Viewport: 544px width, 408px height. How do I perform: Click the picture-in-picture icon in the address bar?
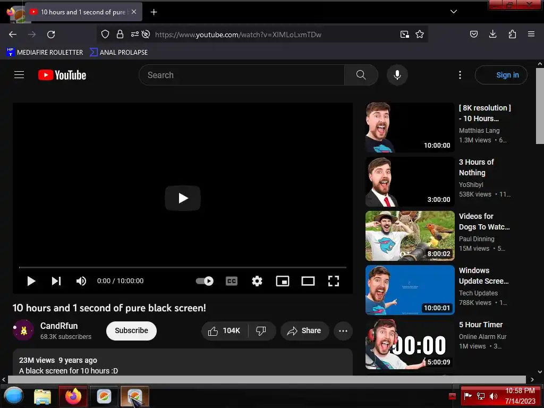404,34
